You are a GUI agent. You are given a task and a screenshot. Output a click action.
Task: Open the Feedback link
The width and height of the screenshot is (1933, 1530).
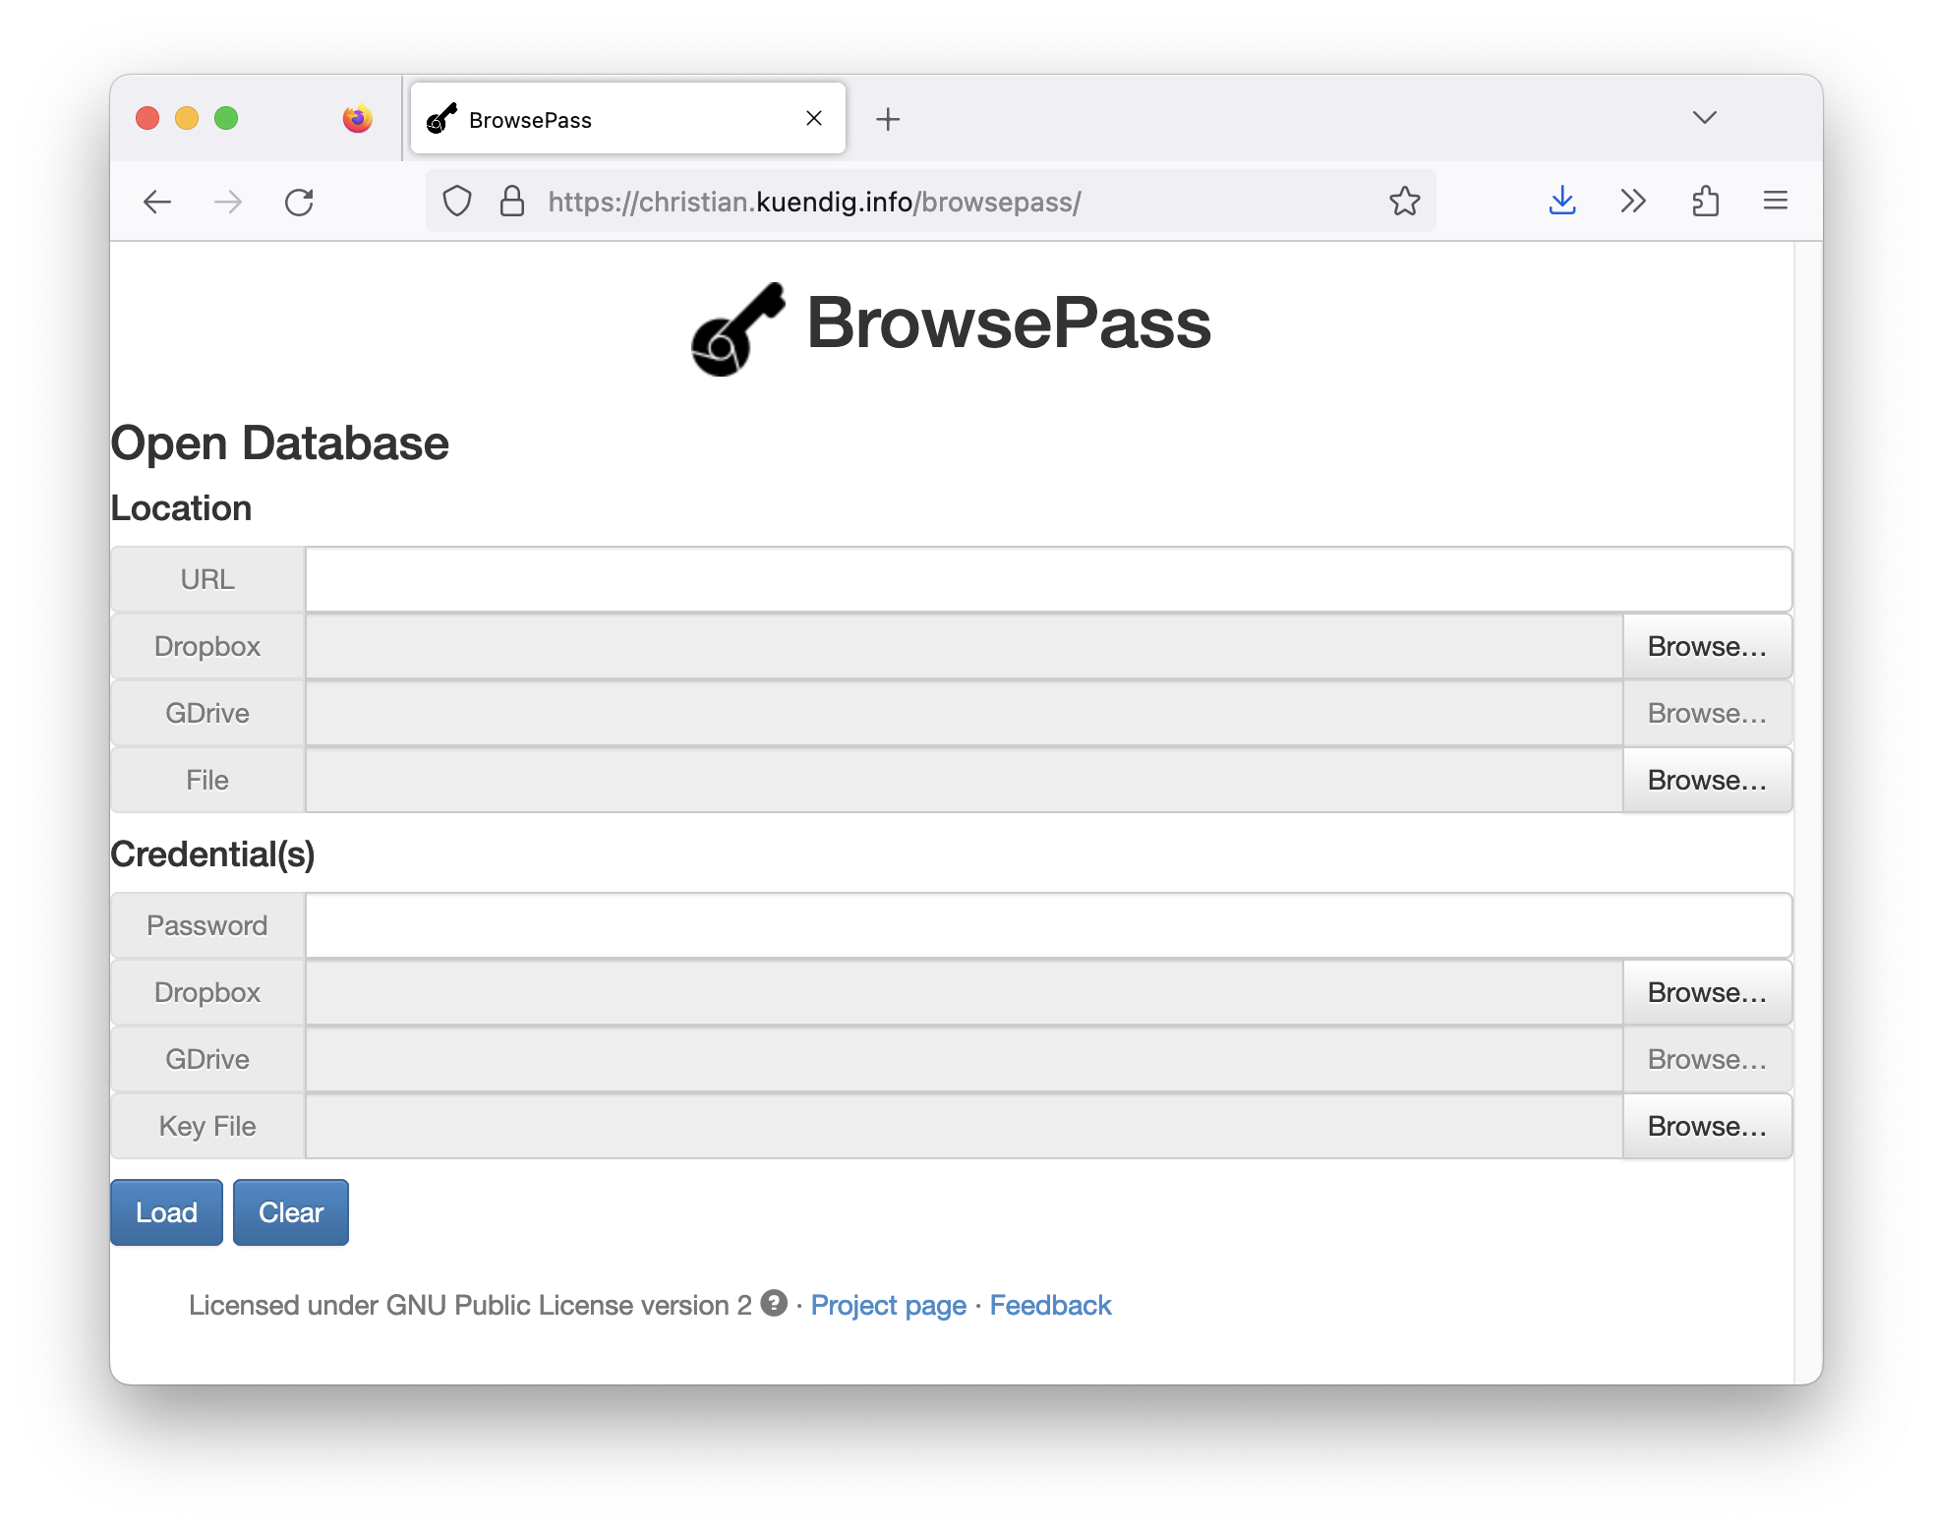(x=1050, y=1305)
